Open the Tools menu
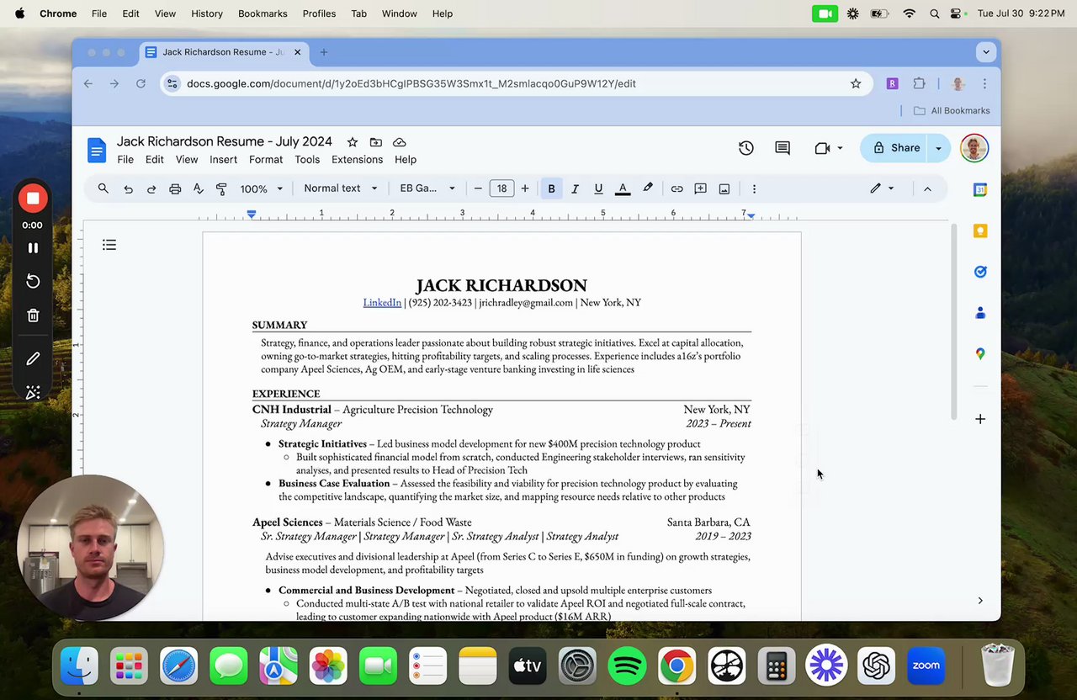 [x=307, y=160]
